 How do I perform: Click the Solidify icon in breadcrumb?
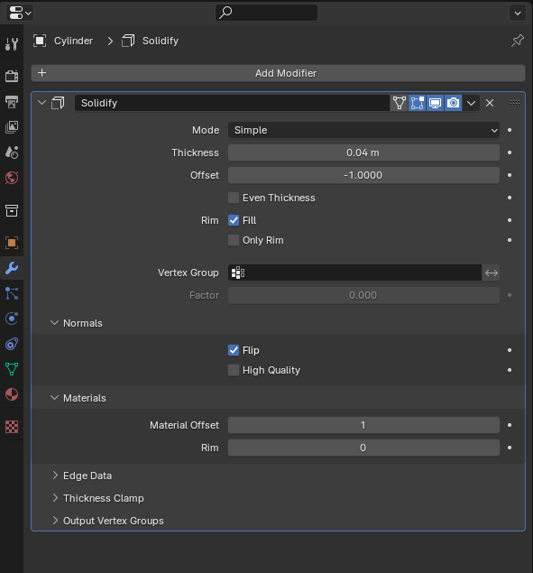pyautogui.click(x=128, y=41)
